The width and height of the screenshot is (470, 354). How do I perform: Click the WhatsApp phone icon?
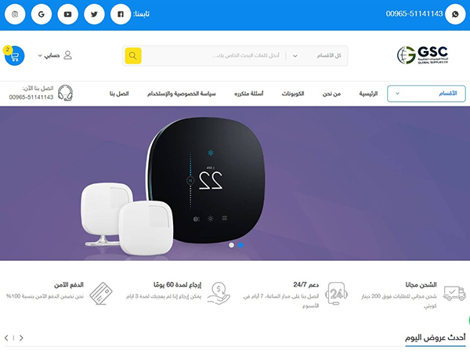click(x=455, y=14)
